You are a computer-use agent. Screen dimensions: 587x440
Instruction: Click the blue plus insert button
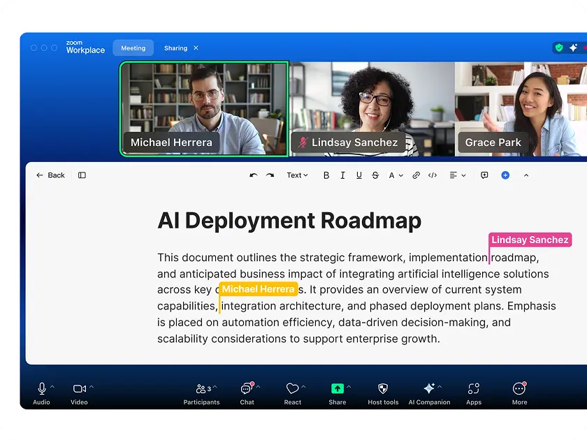(x=505, y=175)
